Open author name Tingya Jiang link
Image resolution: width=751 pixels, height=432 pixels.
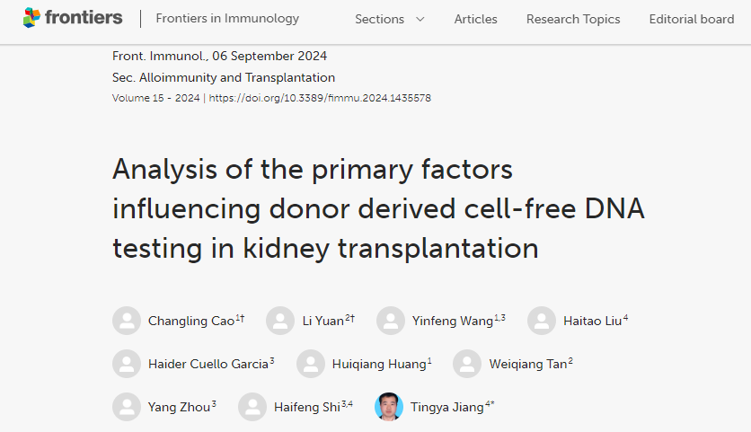click(x=446, y=407)
